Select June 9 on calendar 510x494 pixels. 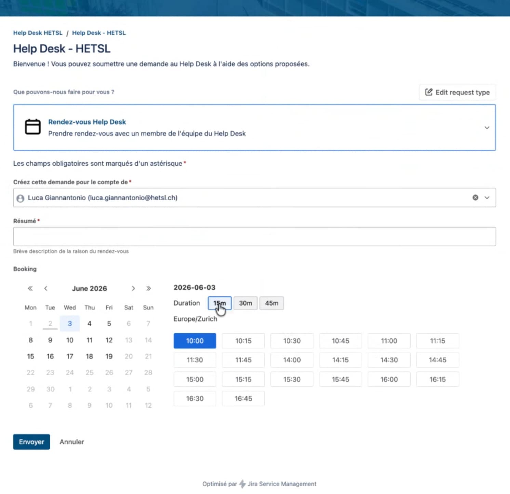click(50, 340)
